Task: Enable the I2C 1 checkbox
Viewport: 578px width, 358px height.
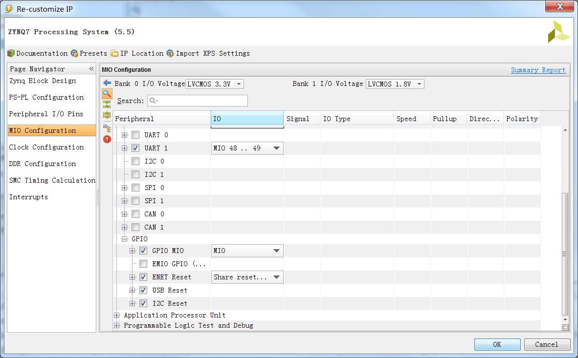Action: (135, 174)
